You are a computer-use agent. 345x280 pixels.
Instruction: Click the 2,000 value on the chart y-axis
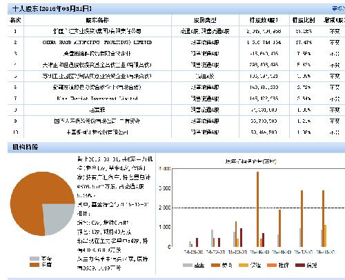point(165,208)
